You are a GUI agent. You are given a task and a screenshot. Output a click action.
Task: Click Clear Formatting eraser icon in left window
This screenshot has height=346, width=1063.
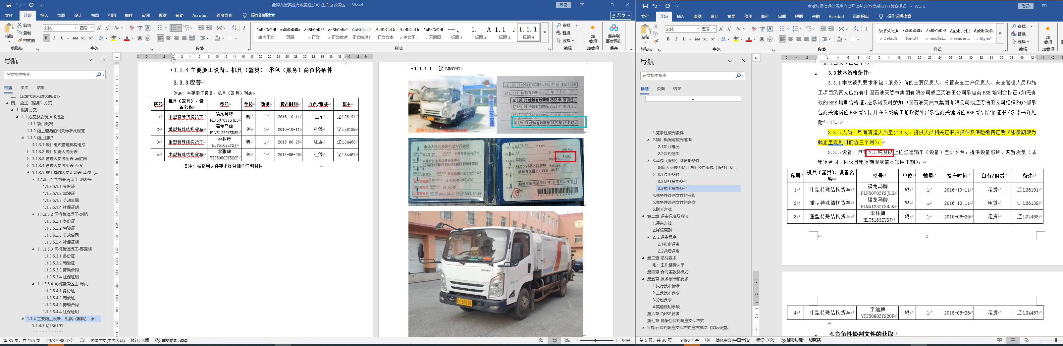pos(132,28)
